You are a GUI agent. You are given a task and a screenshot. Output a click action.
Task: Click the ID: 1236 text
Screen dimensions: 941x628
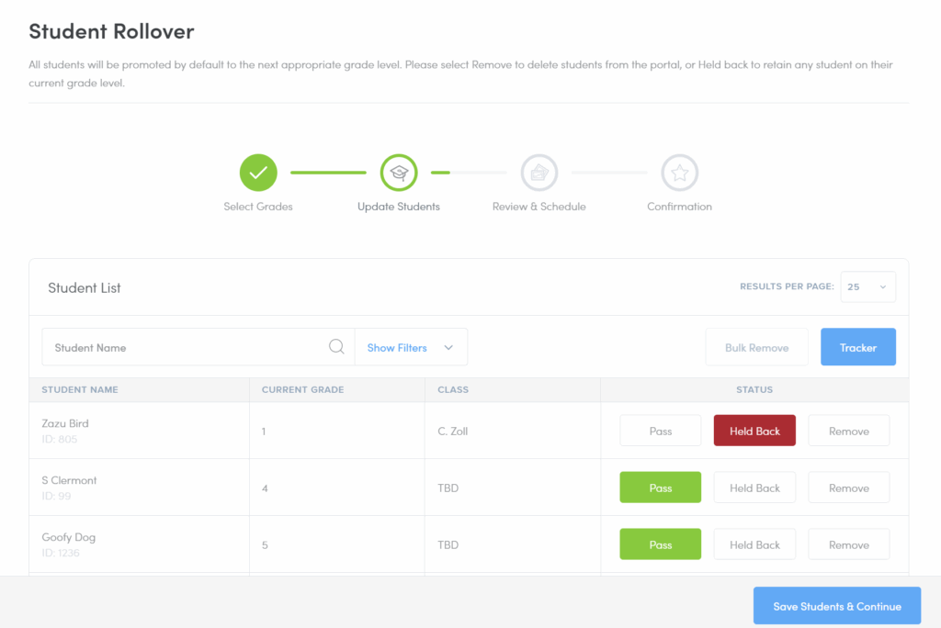click(x=61, y=553)
